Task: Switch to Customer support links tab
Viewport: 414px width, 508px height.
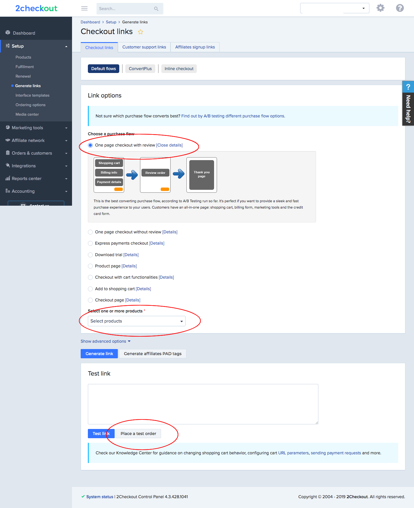Action: (144, 47)
